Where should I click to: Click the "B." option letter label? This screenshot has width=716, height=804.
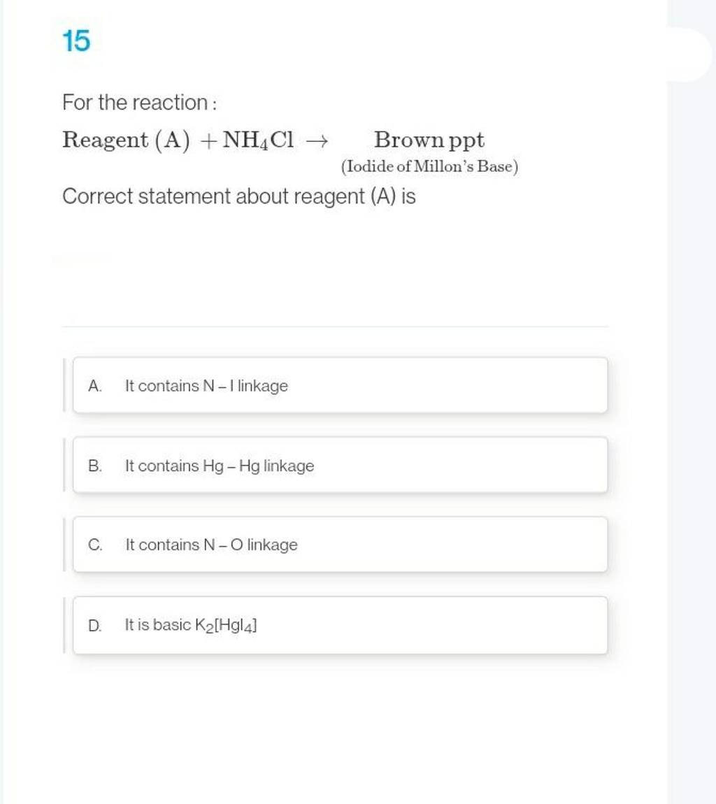click(96, 466)
